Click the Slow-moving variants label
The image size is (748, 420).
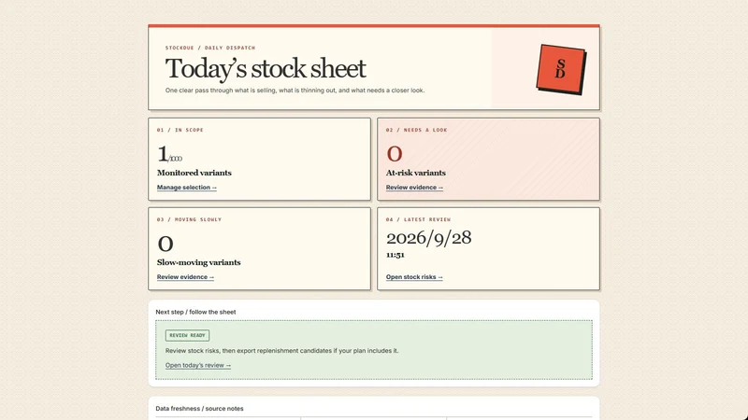click(x=198, y=262)
